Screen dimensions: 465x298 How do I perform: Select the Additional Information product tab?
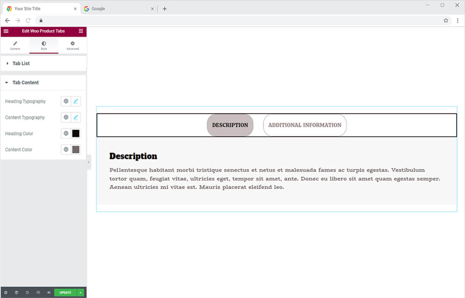304,125
